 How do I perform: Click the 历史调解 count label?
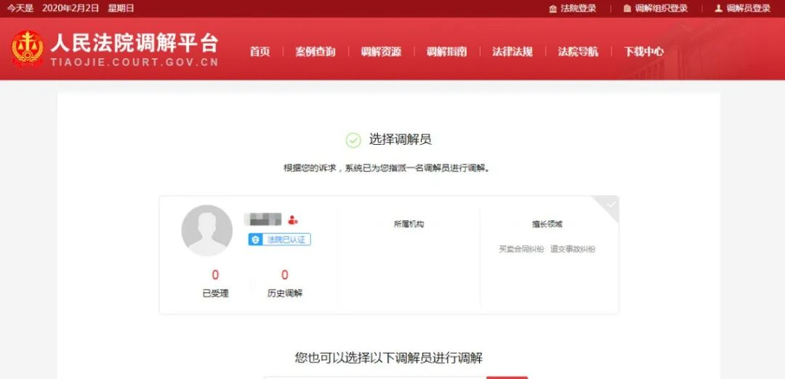284,293
